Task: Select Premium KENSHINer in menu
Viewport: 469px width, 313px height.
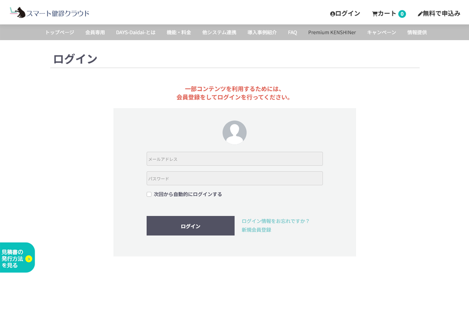Action: coord(332,32)
